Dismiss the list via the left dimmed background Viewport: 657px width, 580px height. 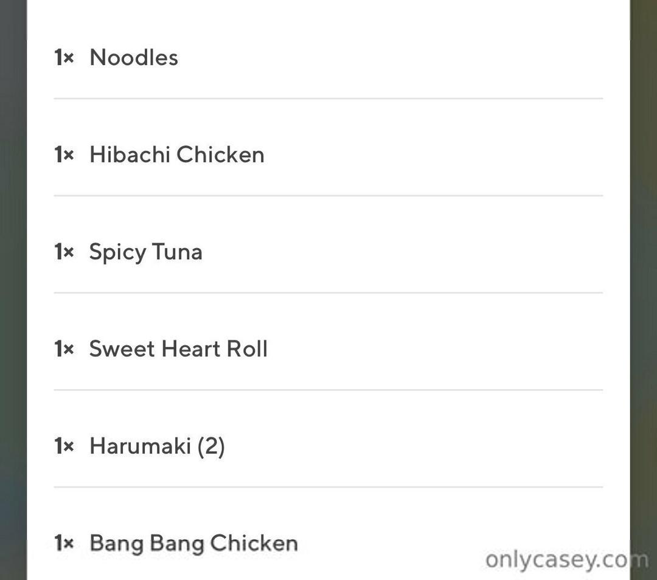click(13, 290)
